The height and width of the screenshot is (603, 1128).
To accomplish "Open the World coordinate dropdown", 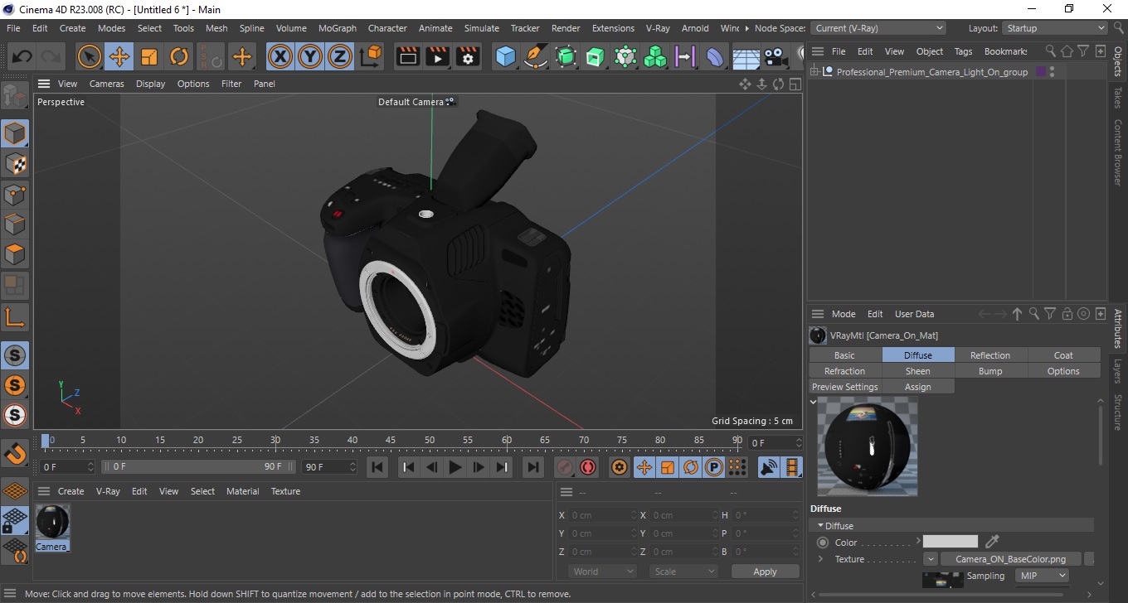I will (602, 572).
